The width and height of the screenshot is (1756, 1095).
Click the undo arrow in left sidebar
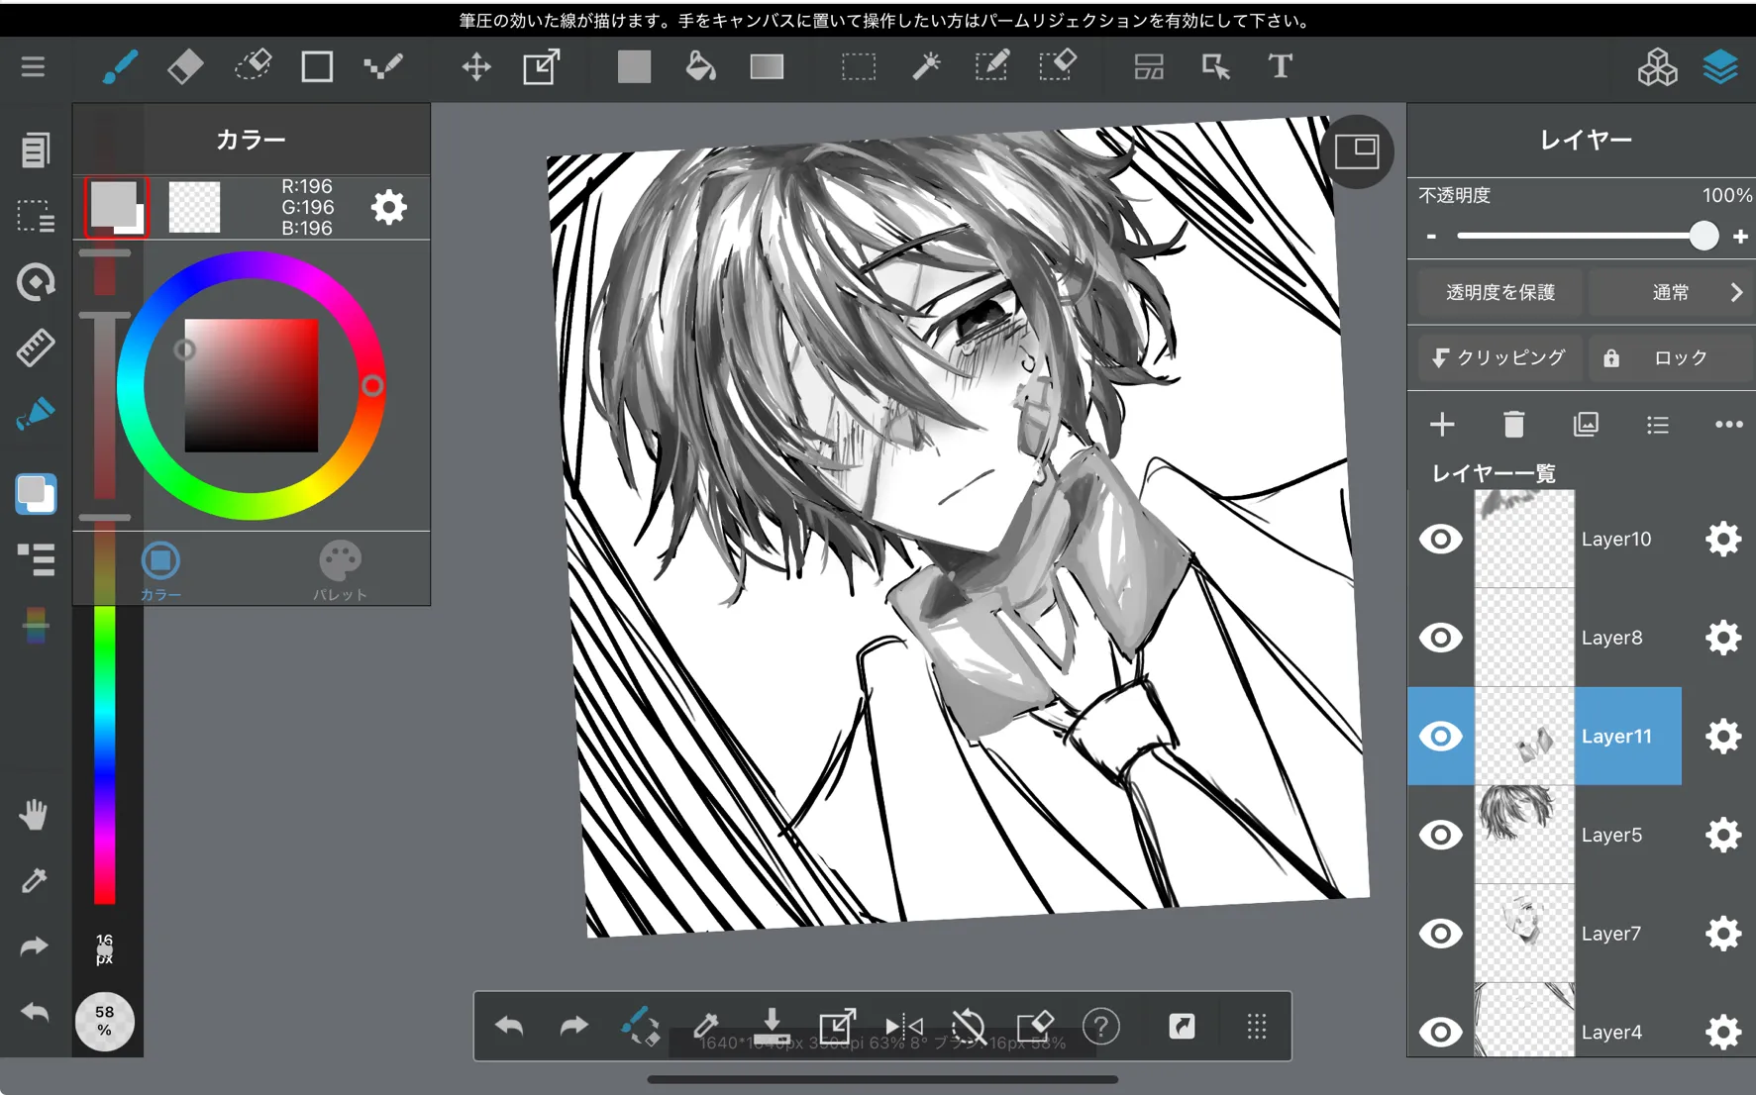(x=34, y=1012)
